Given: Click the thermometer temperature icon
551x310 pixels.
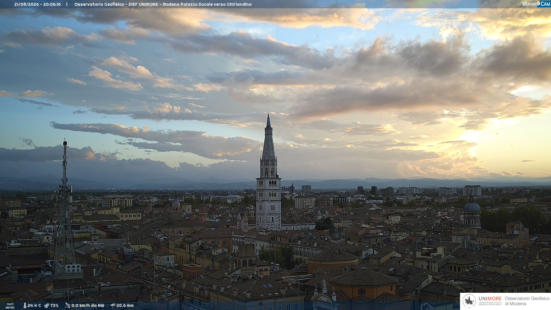Looking at the screenshot, I should pyautogui.click(x=25, y=306).
